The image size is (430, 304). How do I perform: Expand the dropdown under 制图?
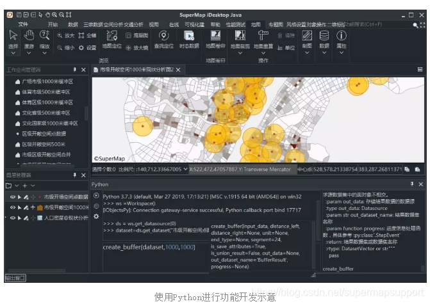pyautogui.click(x=307, y=53)
